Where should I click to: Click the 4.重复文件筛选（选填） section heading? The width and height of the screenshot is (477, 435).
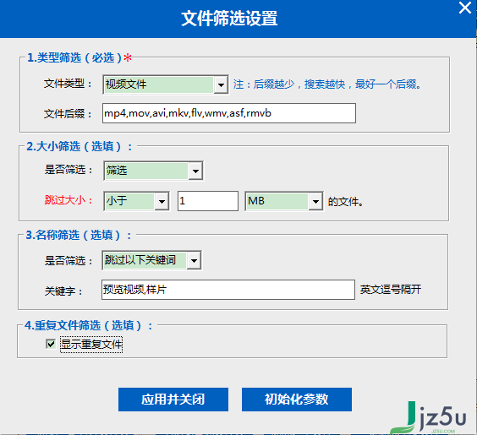[89, 325]
